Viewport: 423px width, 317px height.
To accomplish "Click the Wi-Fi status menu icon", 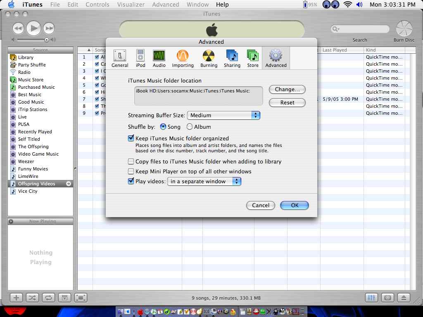I will [x=348, y=5].
